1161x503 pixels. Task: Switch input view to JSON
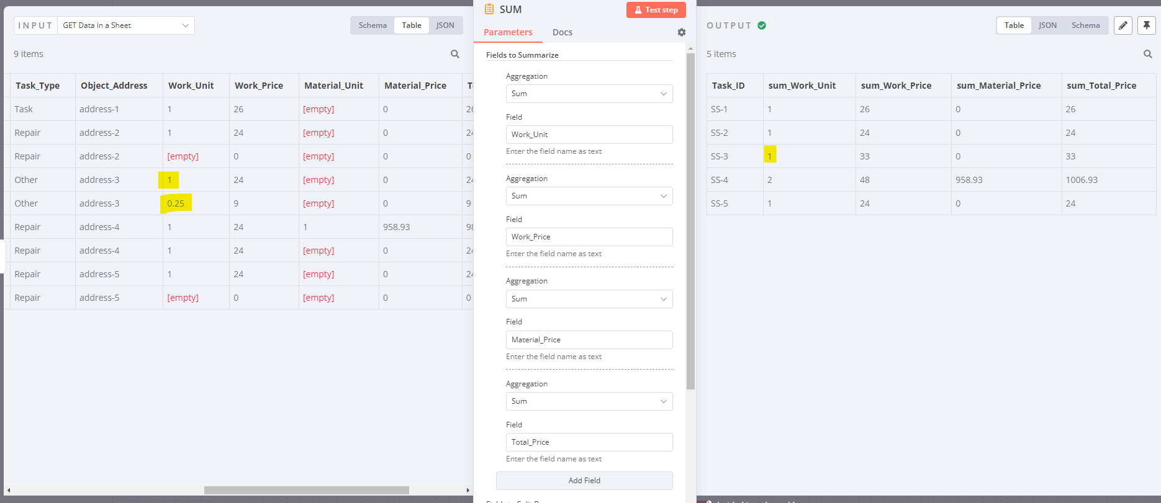[x=445, y=25]
